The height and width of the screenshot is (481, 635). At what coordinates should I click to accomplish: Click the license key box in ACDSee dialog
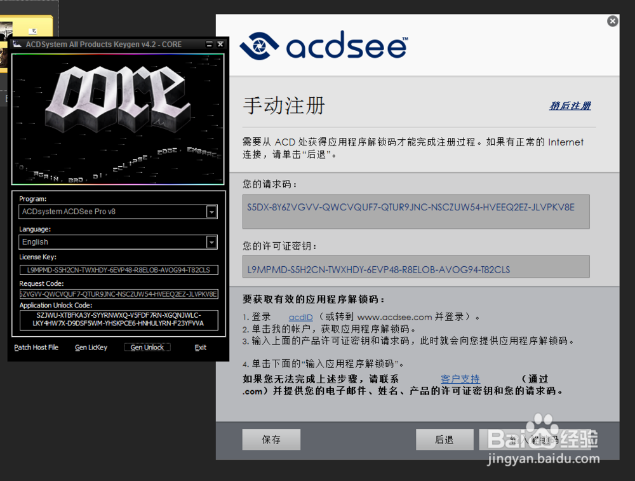[416, 266]
